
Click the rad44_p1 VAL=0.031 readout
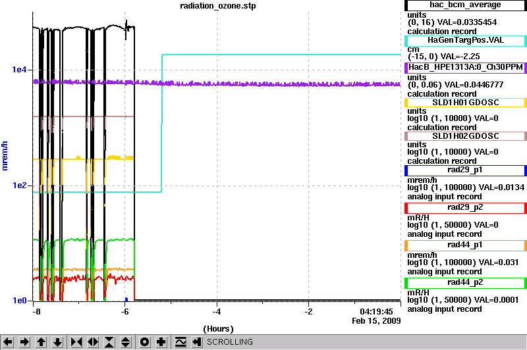(499, 262)
